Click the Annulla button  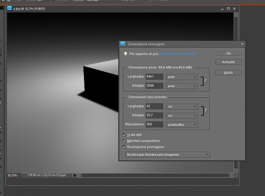[229, 62]
